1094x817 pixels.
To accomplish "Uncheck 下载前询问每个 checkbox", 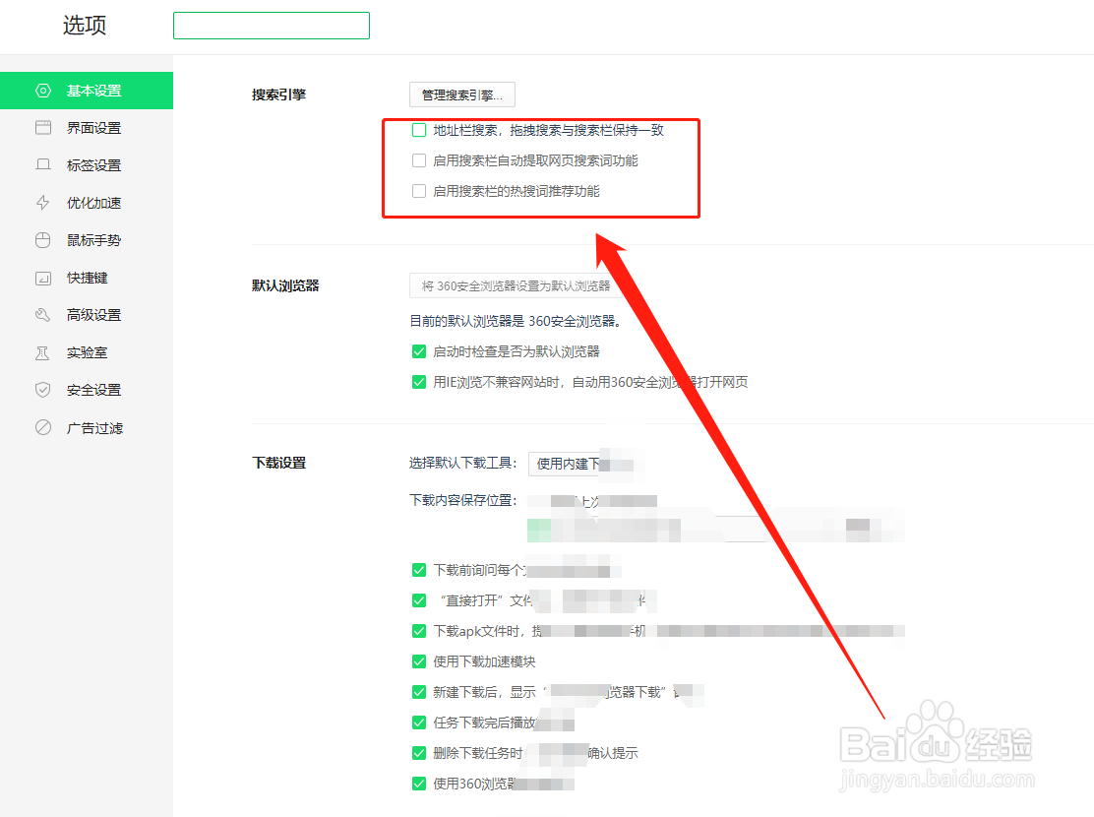I will (x=419, y=570).
